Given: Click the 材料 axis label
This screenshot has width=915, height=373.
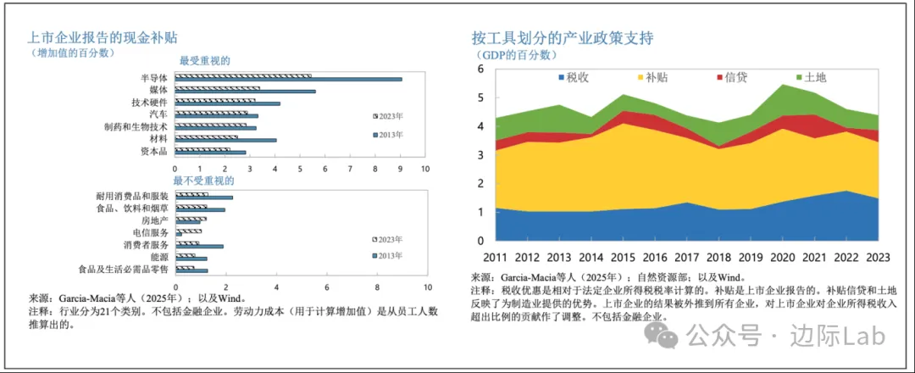Looking at the screenshot, I should (x=158, y=138).
